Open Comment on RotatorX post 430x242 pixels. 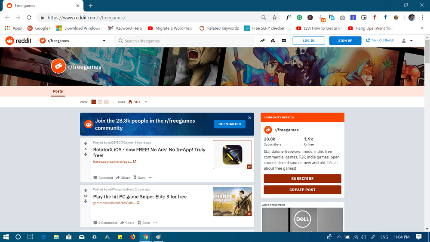[x=103, y=178]
